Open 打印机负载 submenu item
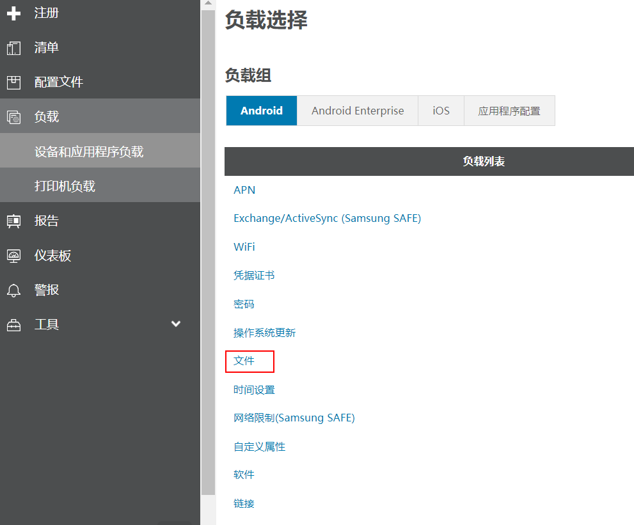This screenshot has height=525, width=634. (65, 186)
